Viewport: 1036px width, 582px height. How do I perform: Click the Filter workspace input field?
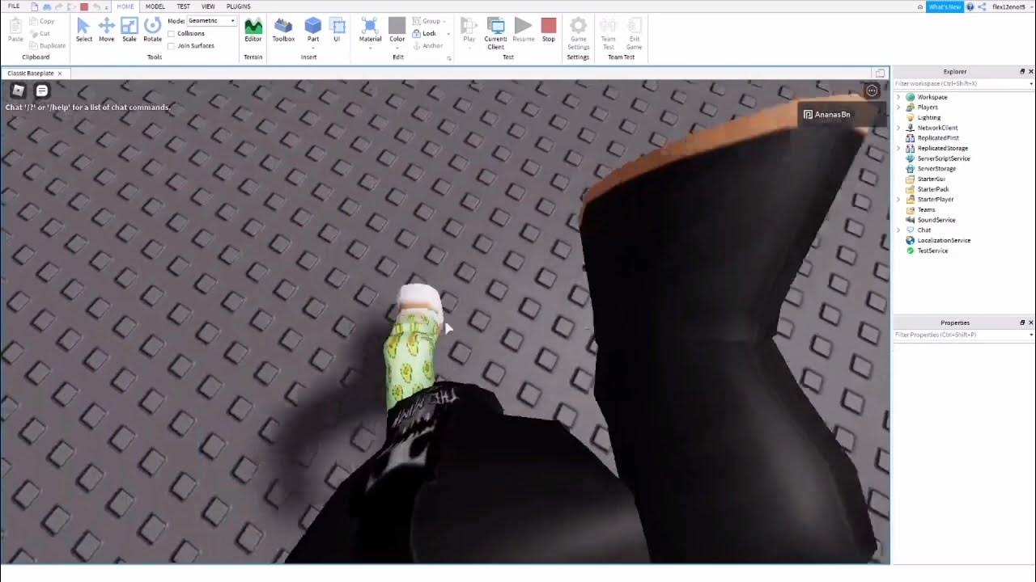[962, 83]
